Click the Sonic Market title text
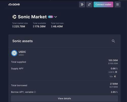Viewport: 127px width, 102px height. 32,17
